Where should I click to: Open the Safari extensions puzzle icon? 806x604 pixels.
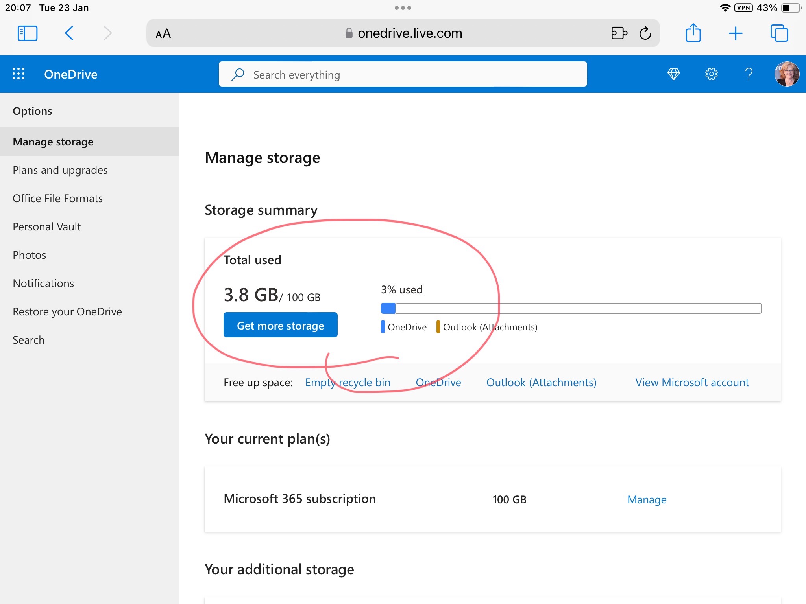tap(619, 33)
